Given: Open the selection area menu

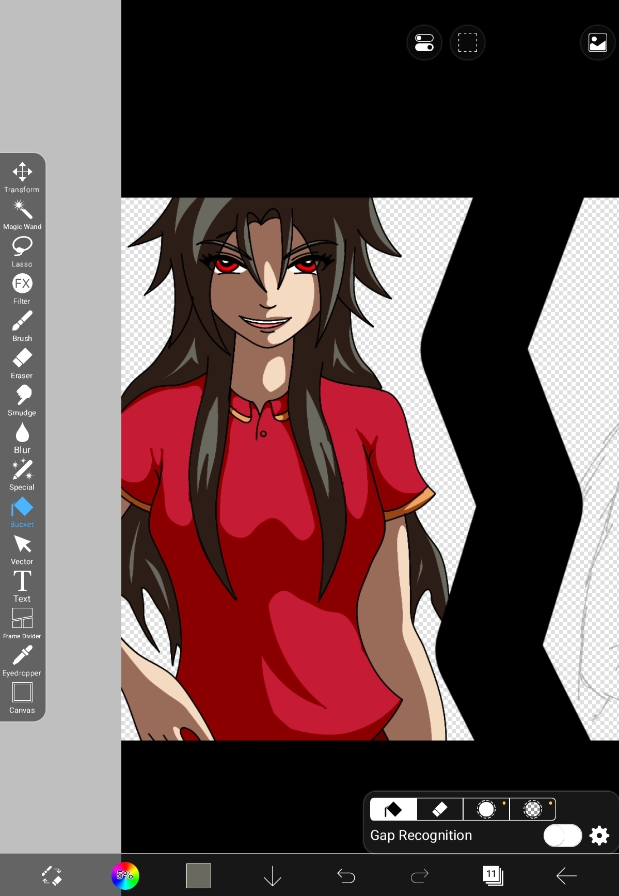Looking at the screenshot, I should (x=468, y=43).
